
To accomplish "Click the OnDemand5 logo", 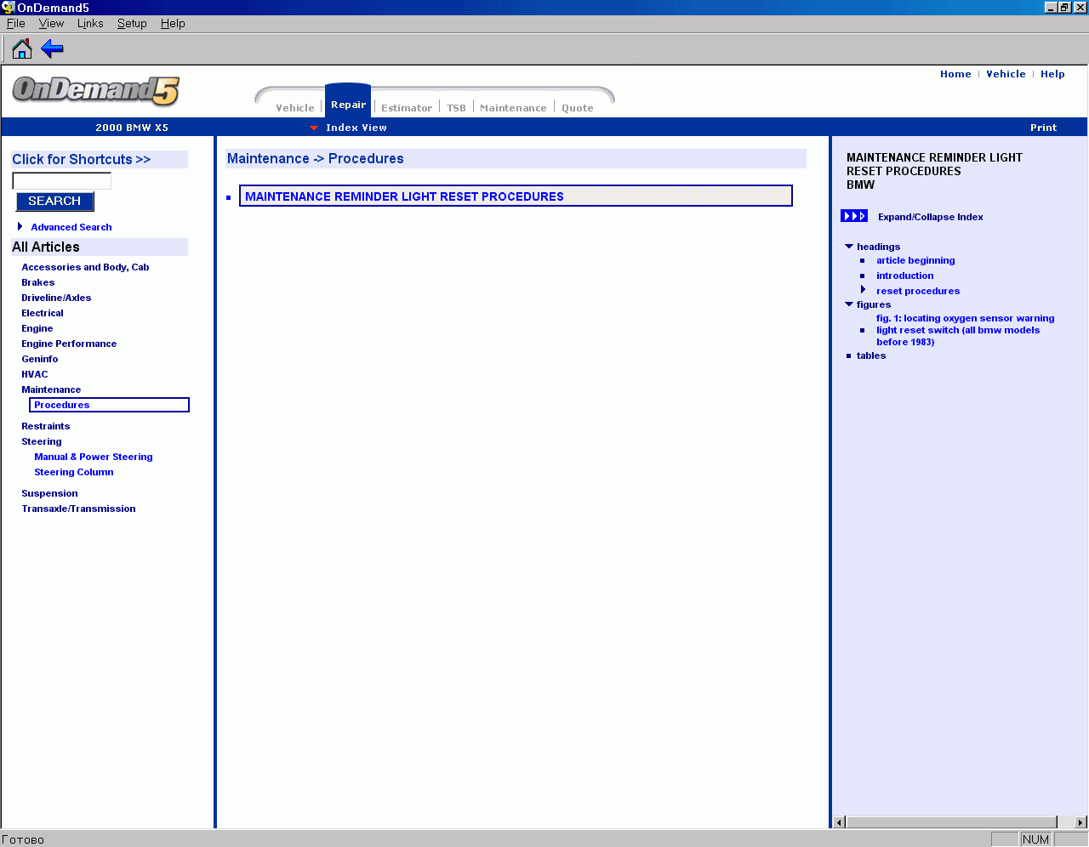I will click(95, 90).
